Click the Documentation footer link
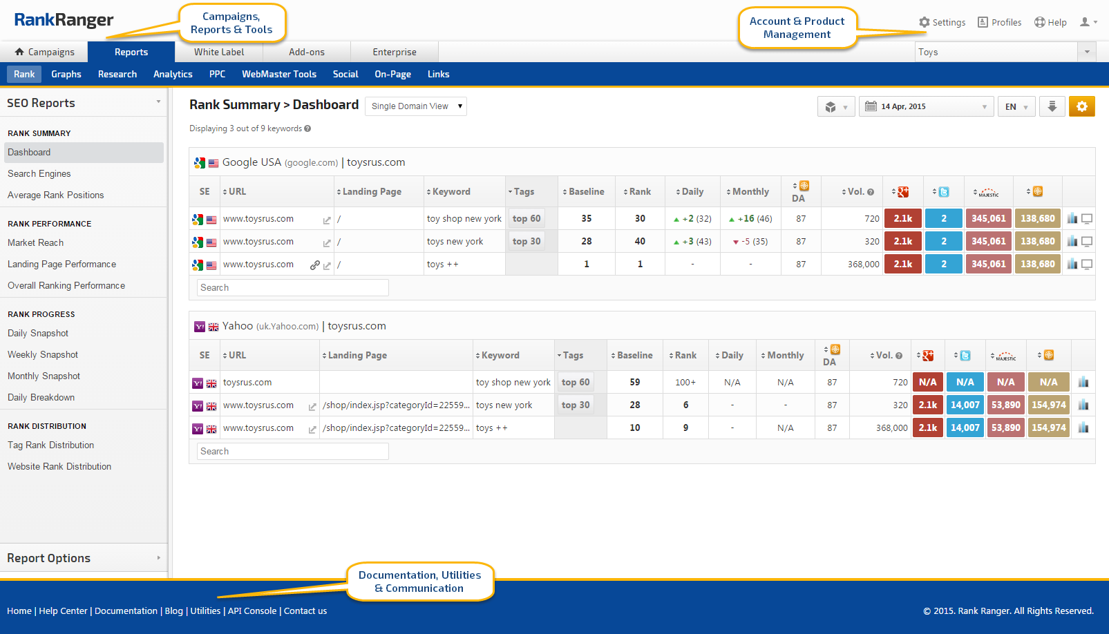Image resolution: width=1109 pixels, height=634 pixels. (126, 611)
